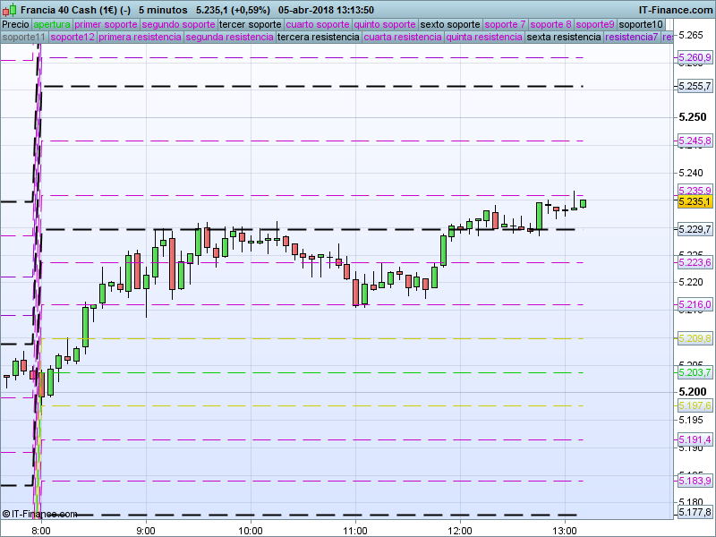The width and height of the screenshot is (716, 537).
Task: Click the segunda resistencia label
Action: (229, 37)
